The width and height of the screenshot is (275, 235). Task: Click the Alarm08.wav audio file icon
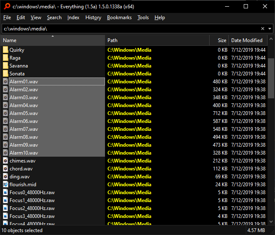[5, 137]
